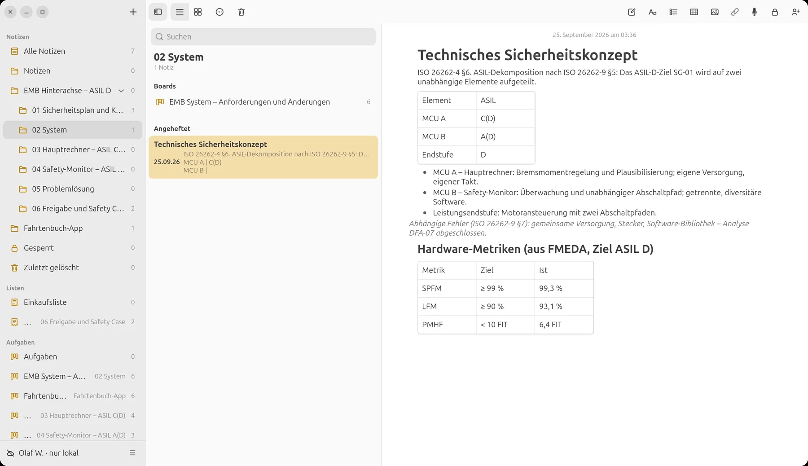
Task: Toggle the sidebar panel icon
Action: coord(158,12)
